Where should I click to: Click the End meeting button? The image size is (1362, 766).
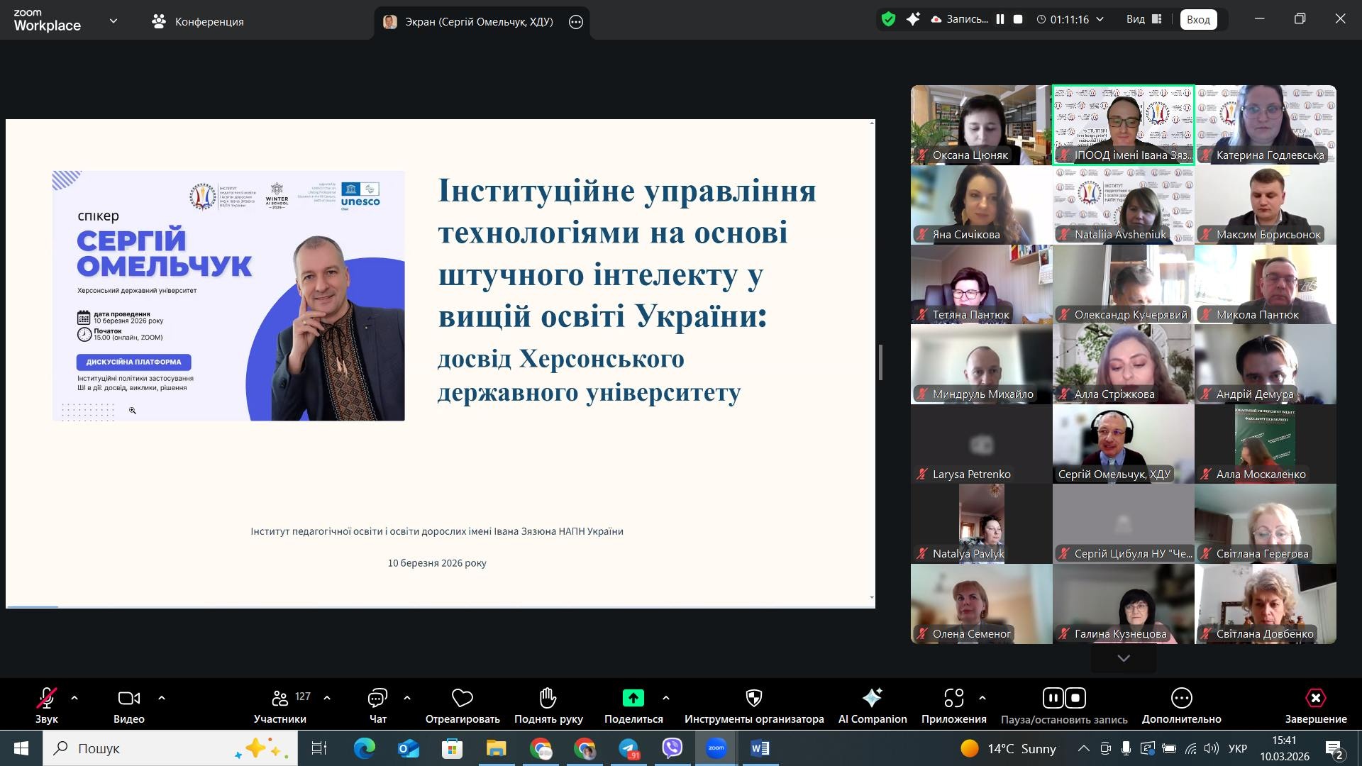click(1315, 699)
